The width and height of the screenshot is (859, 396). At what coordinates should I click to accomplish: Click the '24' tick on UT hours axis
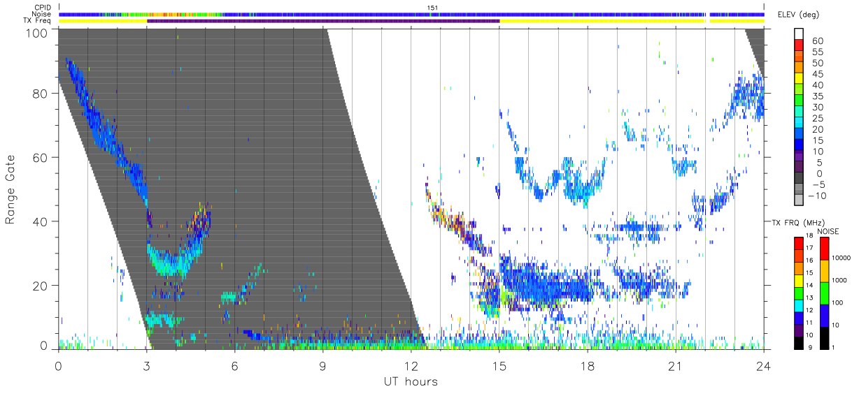coord(763,365)
